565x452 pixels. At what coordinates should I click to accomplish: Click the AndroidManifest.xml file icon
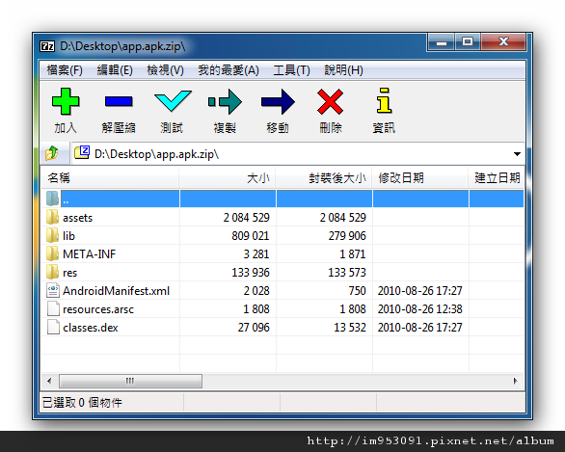point(53,291)
